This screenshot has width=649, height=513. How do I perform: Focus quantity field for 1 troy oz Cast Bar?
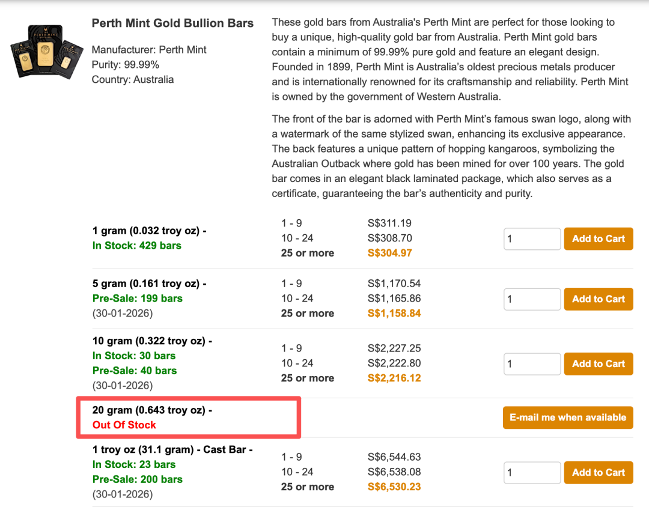(531, 472)
